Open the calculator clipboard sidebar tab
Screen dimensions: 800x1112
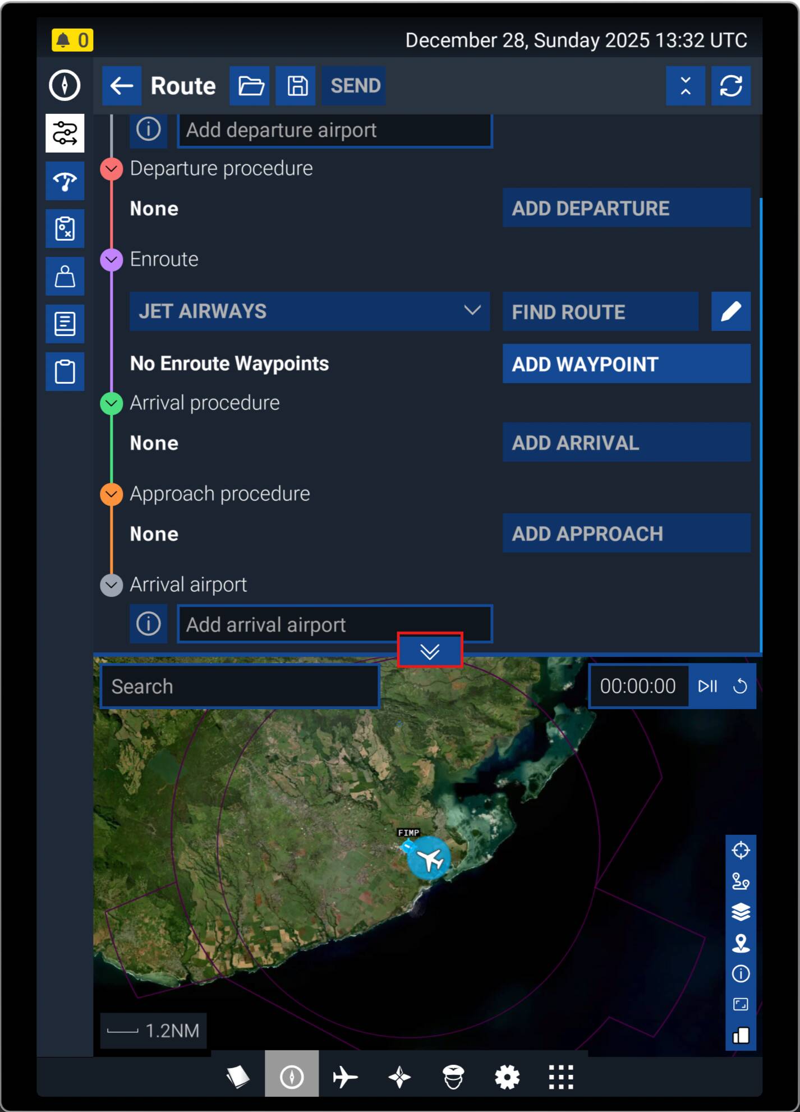[x=65, y=229]
